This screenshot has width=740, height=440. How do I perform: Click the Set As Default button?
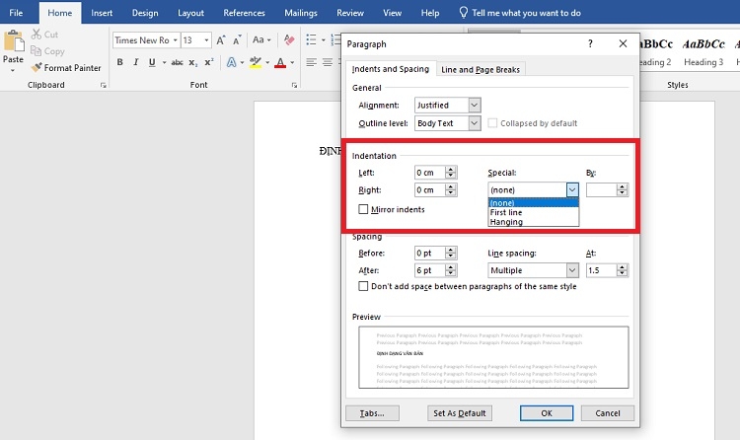[x=458, y=413]
